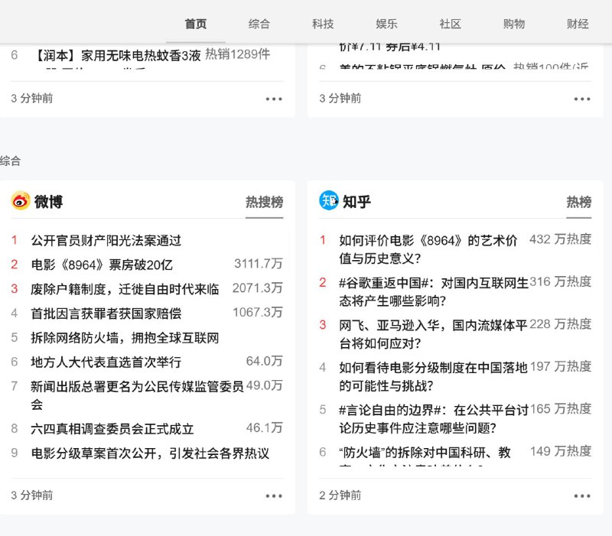Select the Weibo 热搜榜 list tab
Screen dimensions: 612x536
[264, 202]
